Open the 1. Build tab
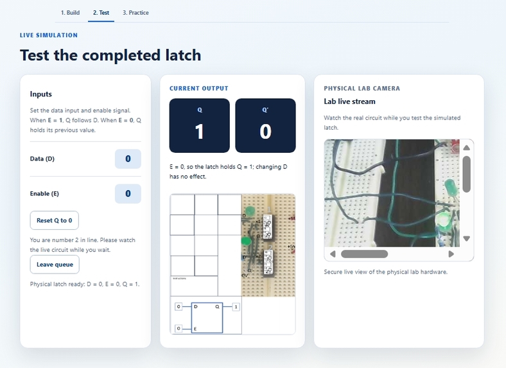The width and height of the screenshot is (506, 368). coord(70,13)
